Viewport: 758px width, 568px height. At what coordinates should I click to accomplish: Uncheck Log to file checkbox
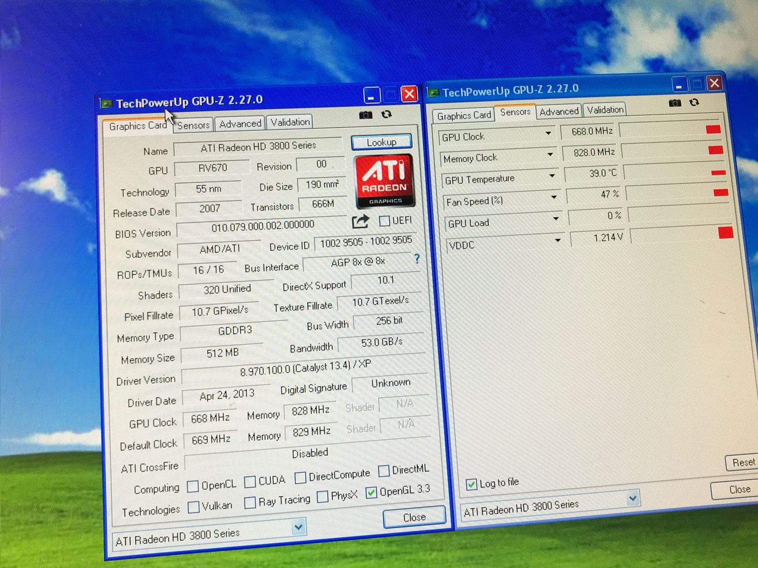pos(471,484)
